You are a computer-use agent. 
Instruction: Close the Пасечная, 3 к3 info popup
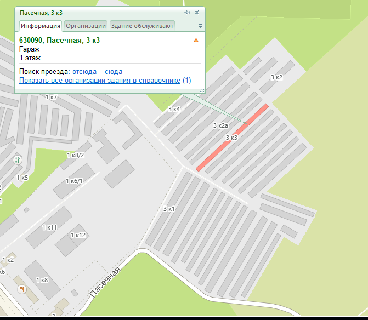click(197, 12)
